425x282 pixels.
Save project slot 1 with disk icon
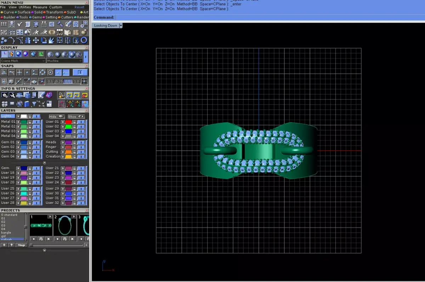pyautogui.click(x=41, y=239)
